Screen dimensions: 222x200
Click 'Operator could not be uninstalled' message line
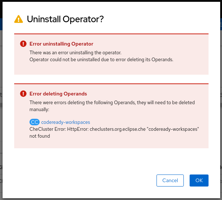(102, 59)
